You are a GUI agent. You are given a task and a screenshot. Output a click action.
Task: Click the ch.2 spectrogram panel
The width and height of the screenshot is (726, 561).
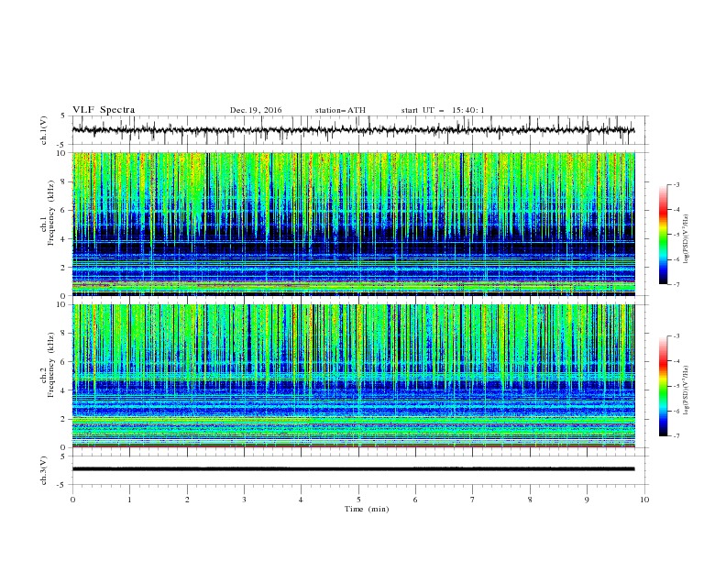[x=353, y=376]
